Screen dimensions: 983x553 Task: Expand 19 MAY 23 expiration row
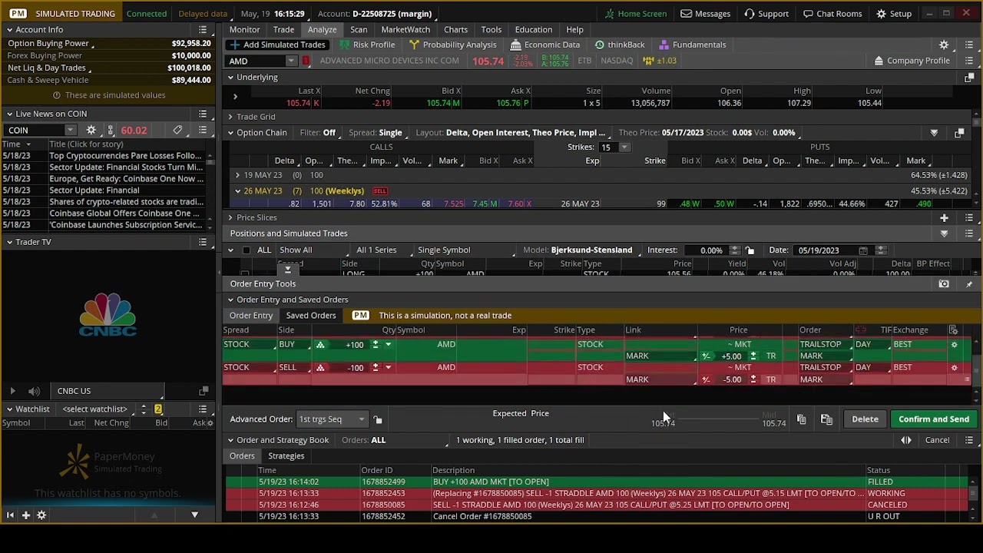click(237, 175)
